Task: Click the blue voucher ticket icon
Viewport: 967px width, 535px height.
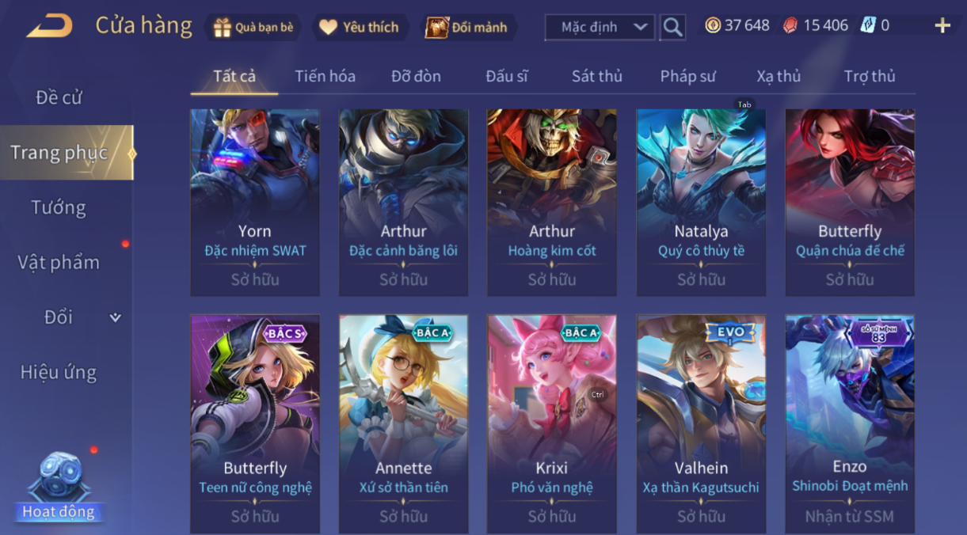Action: coord(868,25)
